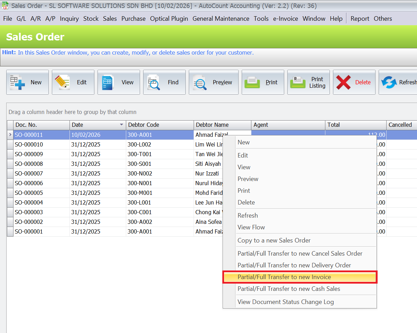417x333 pixels.
Task: Click the View document toolbar icon
Action: coord(108,82)
